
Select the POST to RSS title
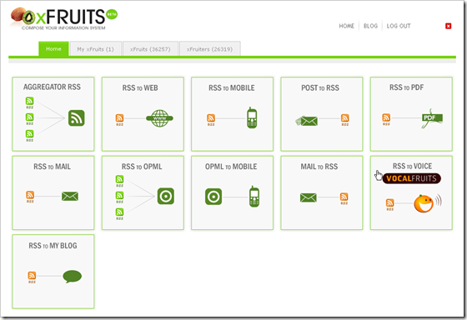(320, 87)
